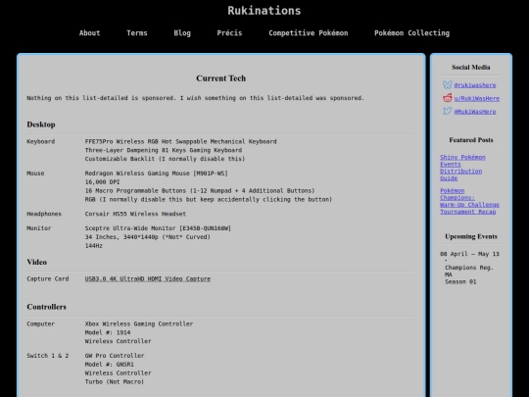Viewport: 529px width, 397px height.
Task: Click the Monitor row label
Action: (x=39, y=228)
